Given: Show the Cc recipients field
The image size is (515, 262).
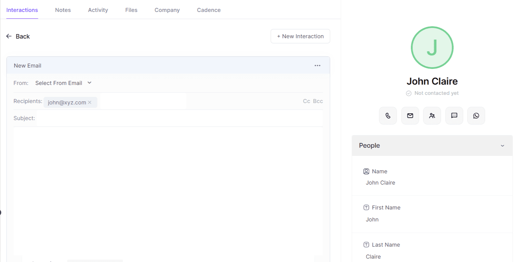Looking at the screenshot, I should pyautogui.click(x=306, y=101).
